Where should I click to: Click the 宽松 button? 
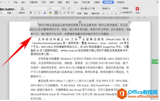click(x=86, y=13)
